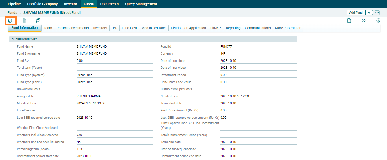Click the add document icon
This screenshot has width=387, height=160.
pos(349,21)
